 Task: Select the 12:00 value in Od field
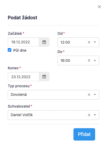click(65, 42)
